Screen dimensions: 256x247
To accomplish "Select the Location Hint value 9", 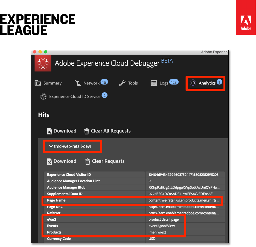I will 150,181.
